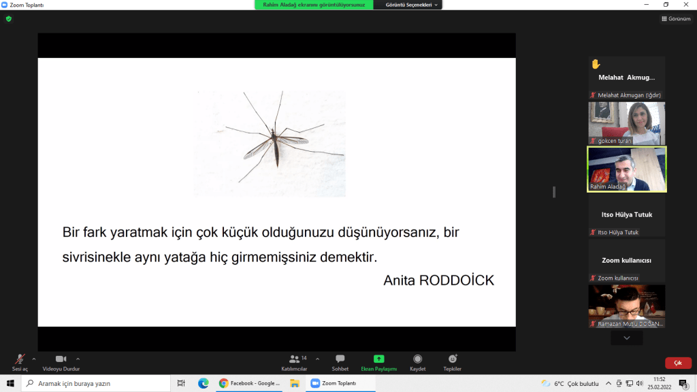Open the Sohbet chat panel
697x392 pixels.
(340, 361)
